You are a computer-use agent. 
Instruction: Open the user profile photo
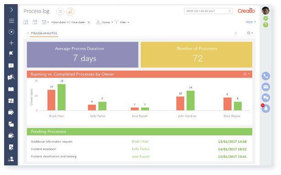pos(265,10)
